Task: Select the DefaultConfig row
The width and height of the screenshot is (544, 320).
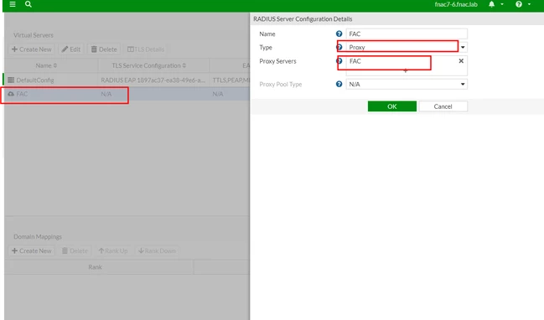Action: click(x=127, y=80)
